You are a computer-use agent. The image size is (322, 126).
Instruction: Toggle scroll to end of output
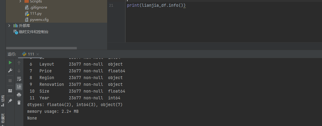tap(19, 87)
